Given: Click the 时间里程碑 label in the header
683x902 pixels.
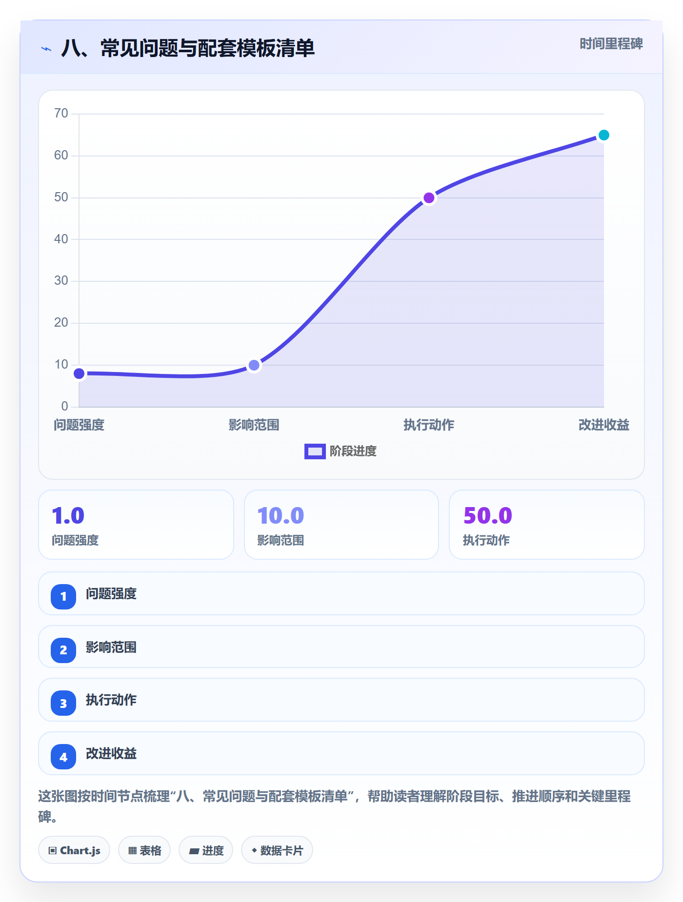Looking at the screenshot, I should (611, 44).
